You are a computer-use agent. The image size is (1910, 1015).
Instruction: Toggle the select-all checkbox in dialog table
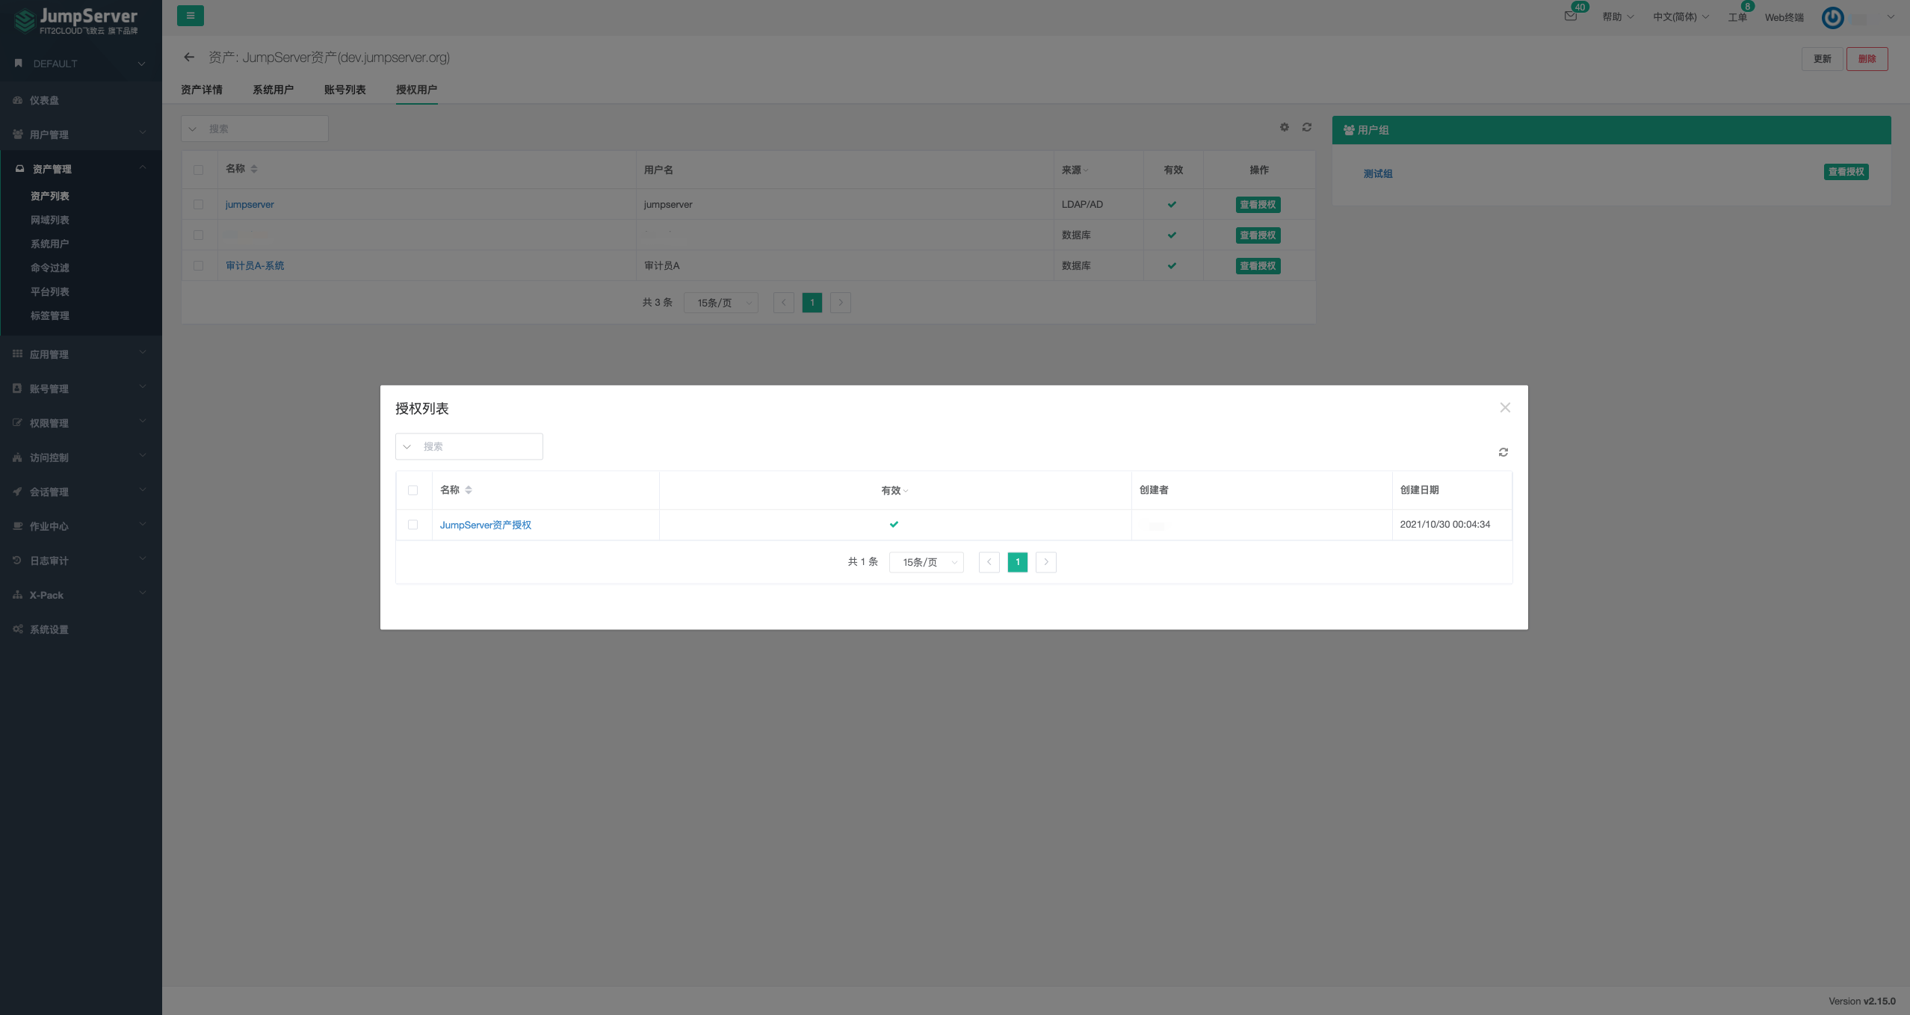pos(412,490)
